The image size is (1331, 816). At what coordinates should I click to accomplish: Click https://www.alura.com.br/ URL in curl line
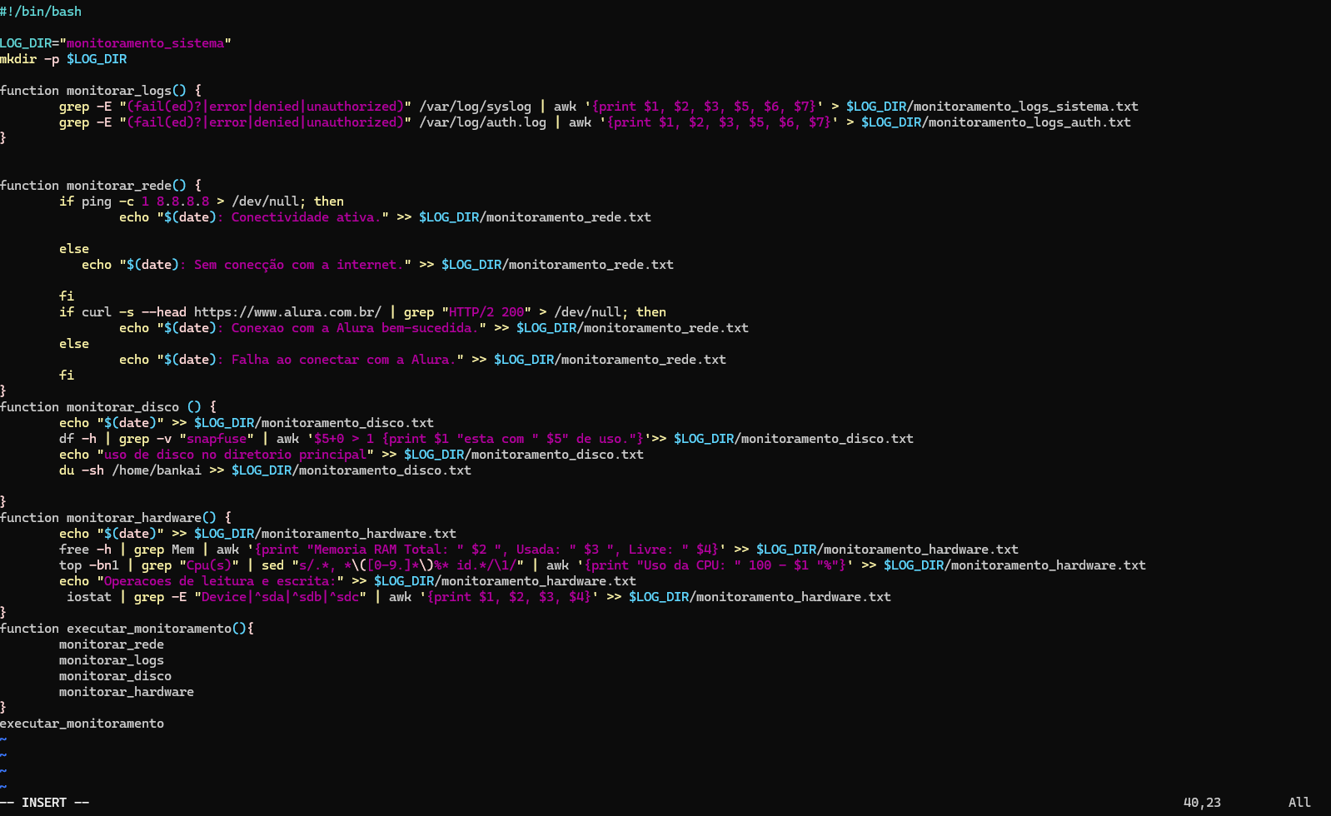(x=287, y=312)
